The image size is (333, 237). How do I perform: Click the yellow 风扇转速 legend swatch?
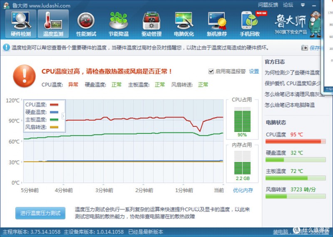tap(54, 127)
